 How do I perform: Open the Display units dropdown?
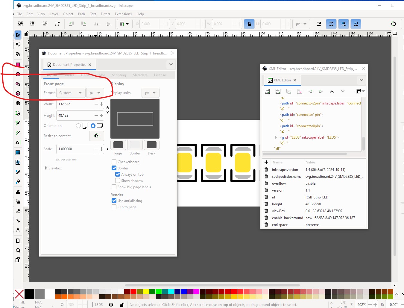tap(151, 93)
